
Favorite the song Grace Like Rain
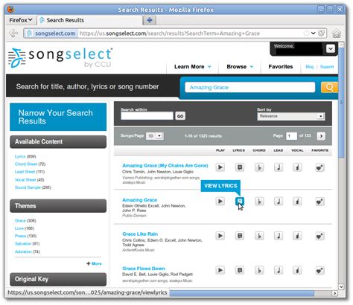319,236
